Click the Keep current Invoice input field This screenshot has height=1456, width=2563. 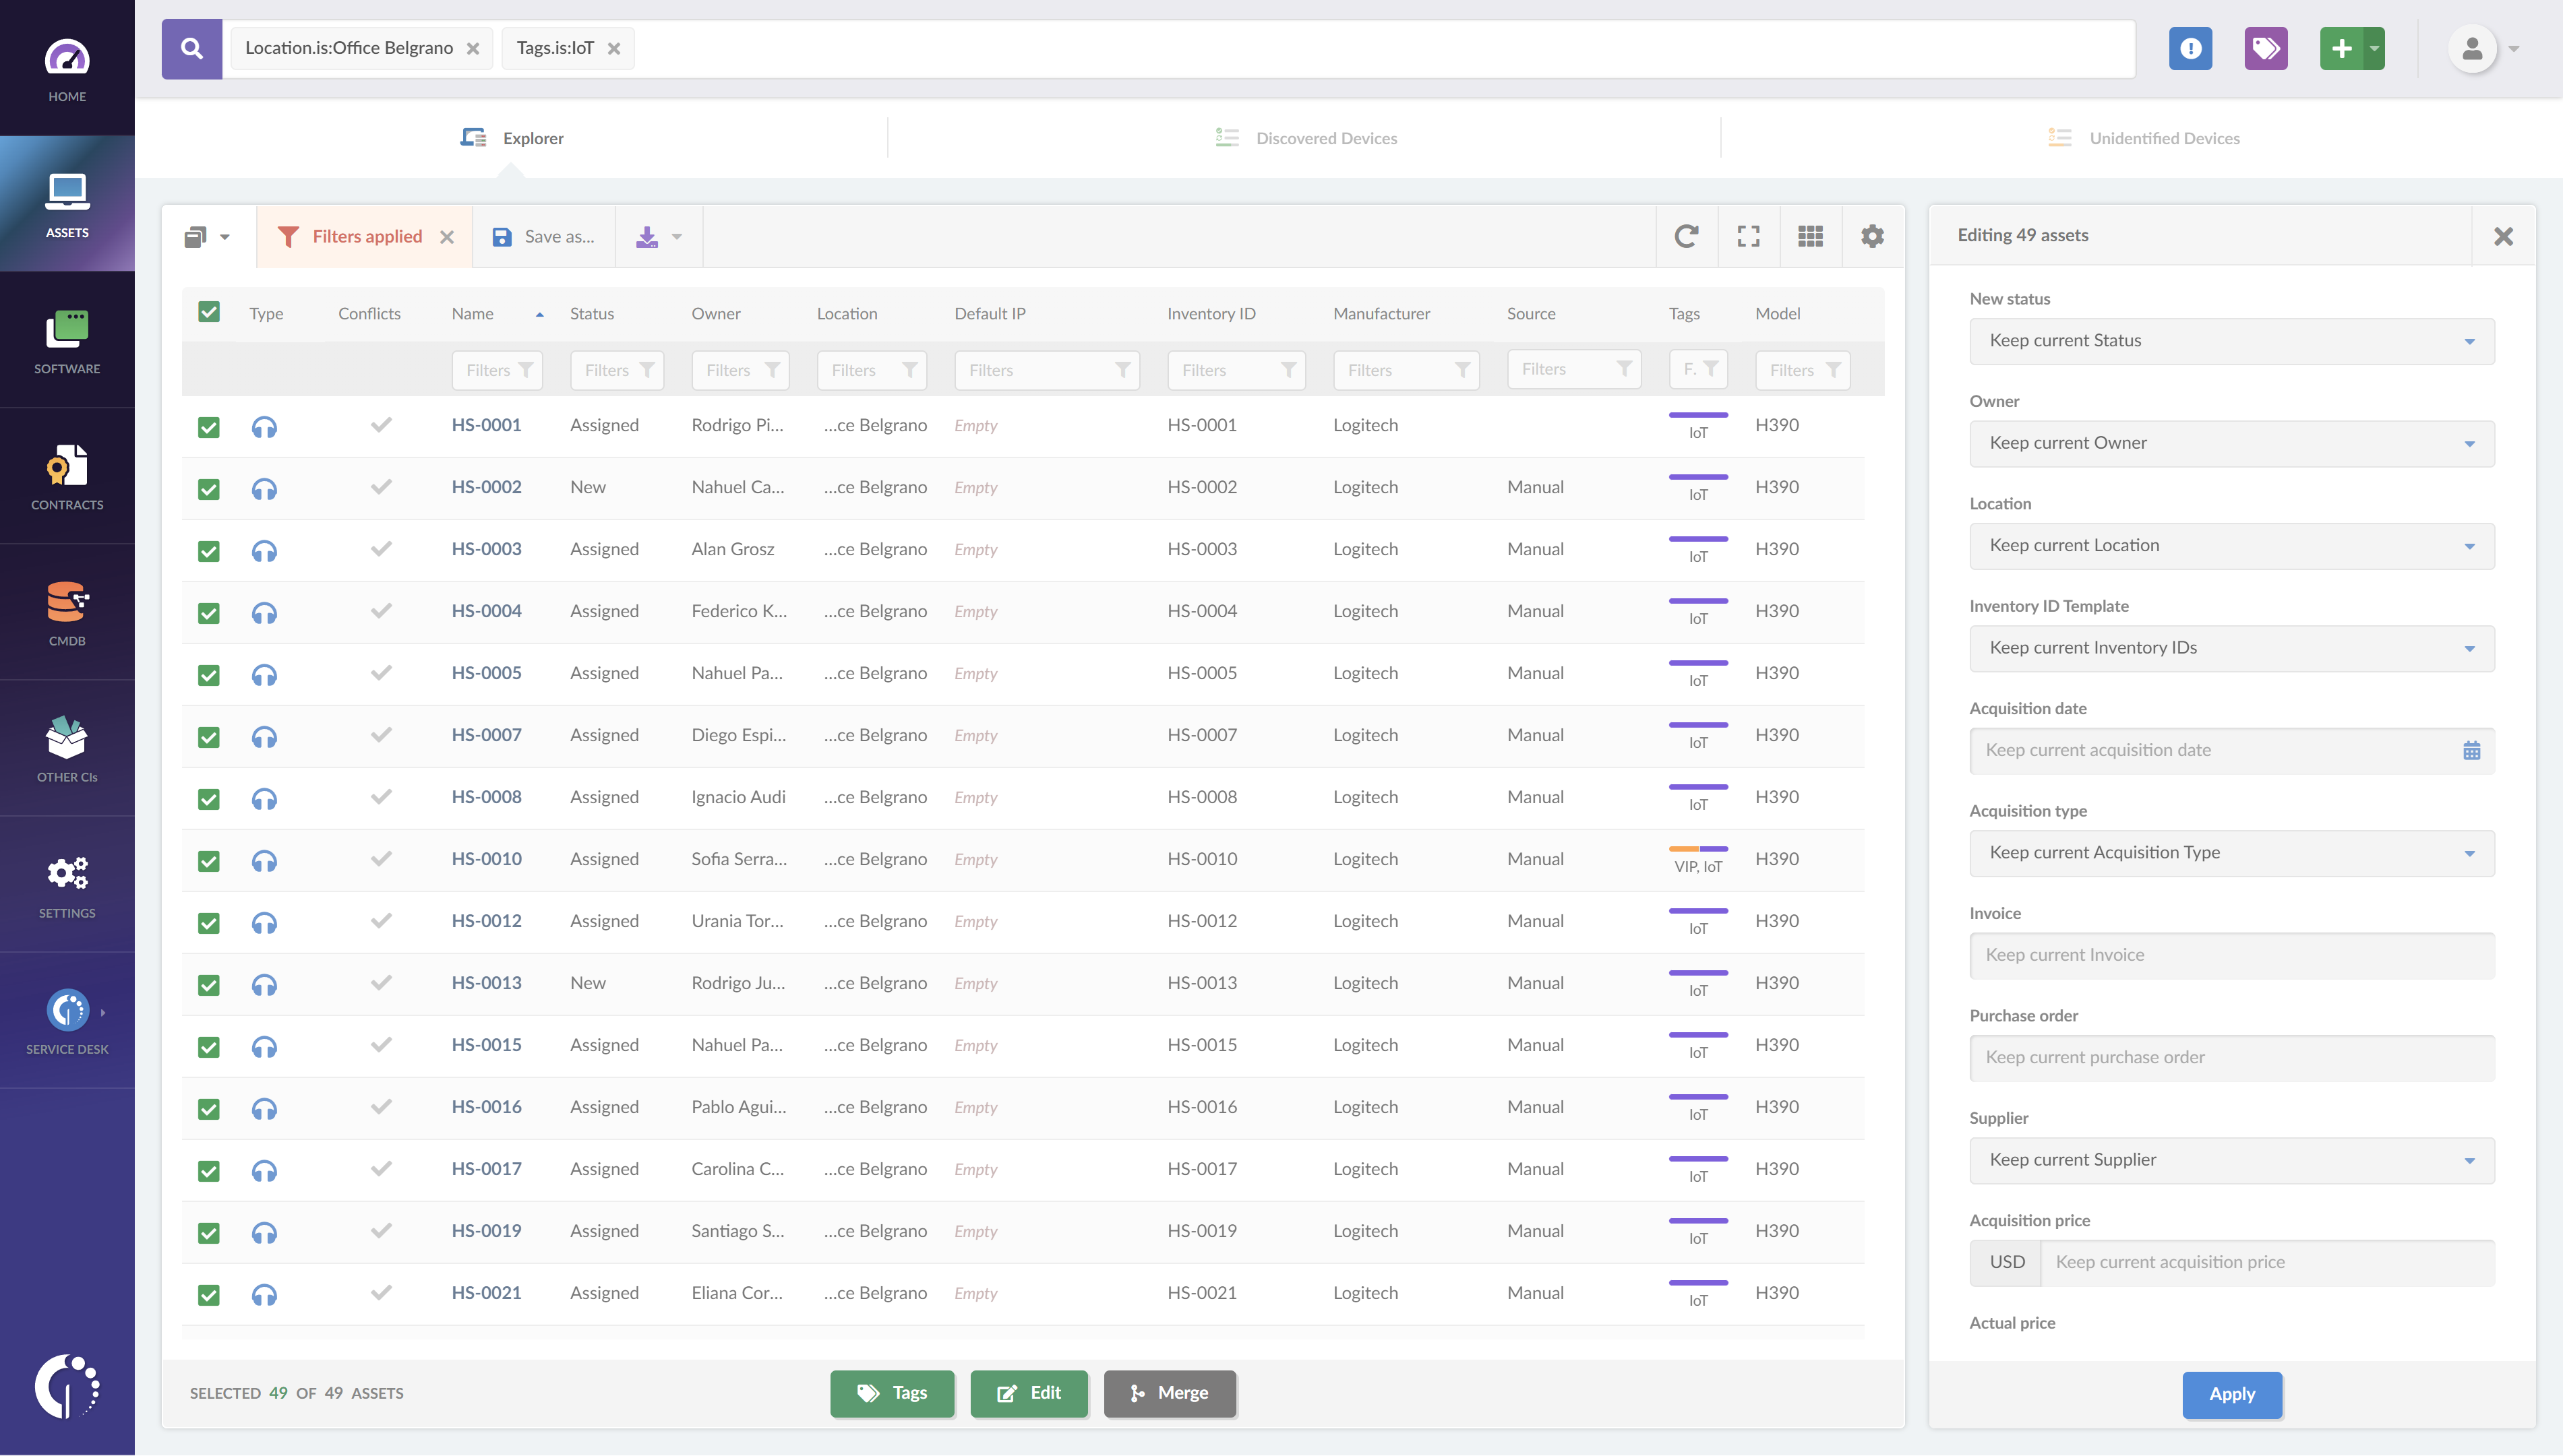pos(2231,955)
